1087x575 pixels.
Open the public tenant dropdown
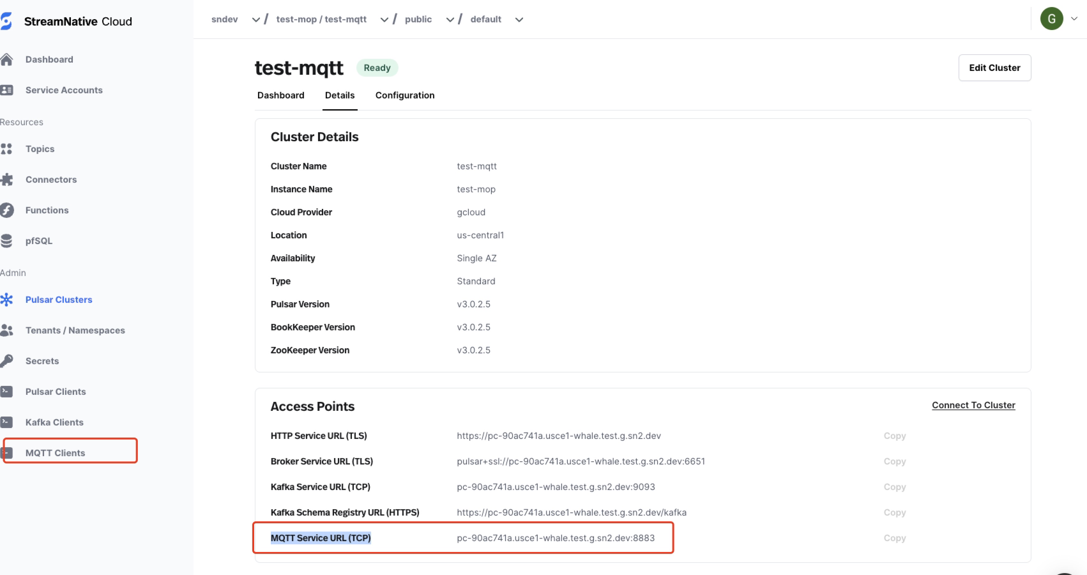[x=450, y=20]
